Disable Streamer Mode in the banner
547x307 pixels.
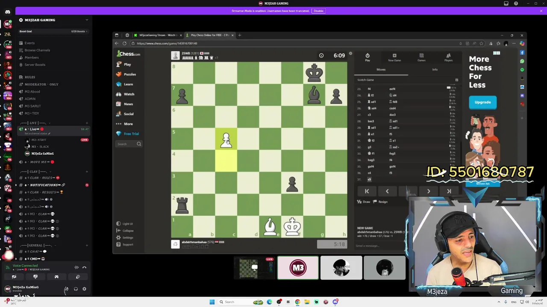pos(318,11)
